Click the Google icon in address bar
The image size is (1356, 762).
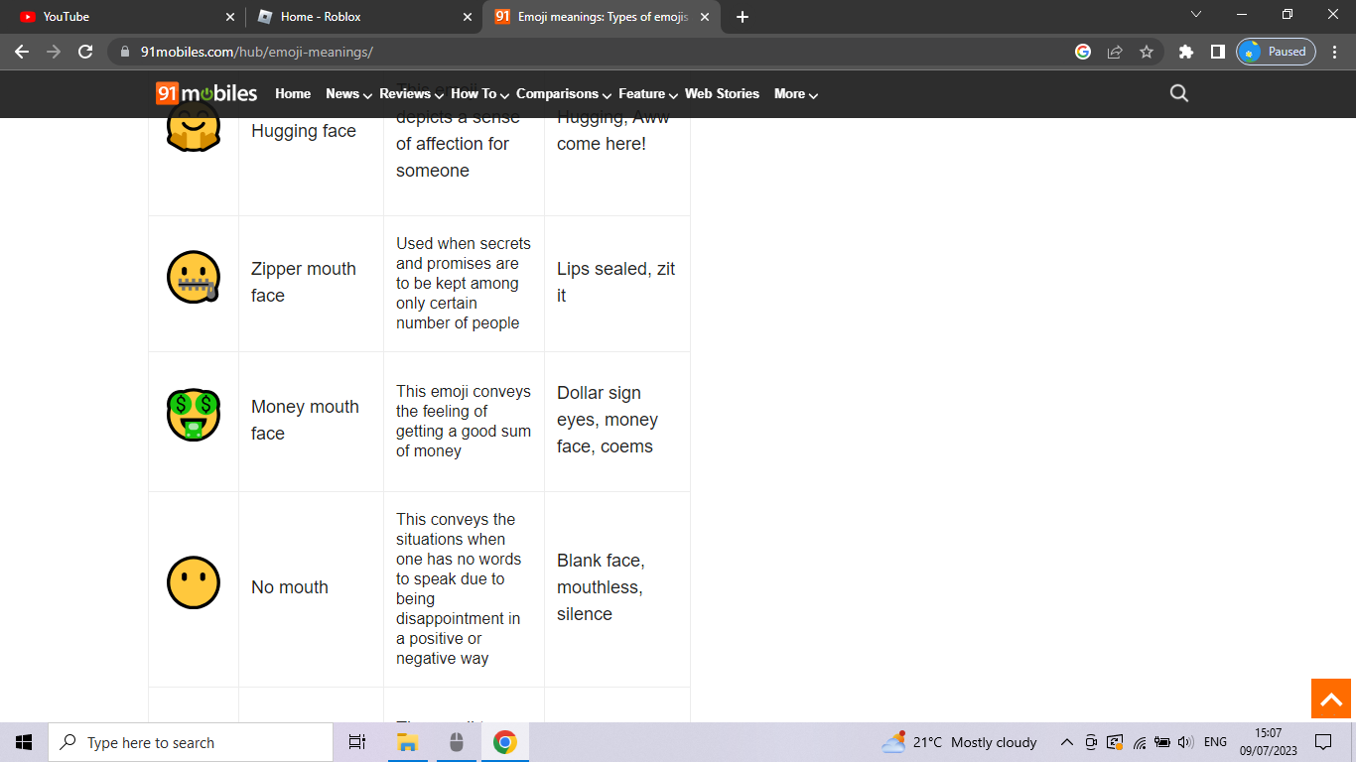[1083, 52]
